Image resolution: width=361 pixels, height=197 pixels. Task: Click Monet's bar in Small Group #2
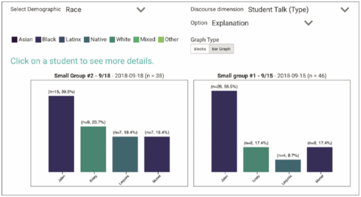point(157,154)
